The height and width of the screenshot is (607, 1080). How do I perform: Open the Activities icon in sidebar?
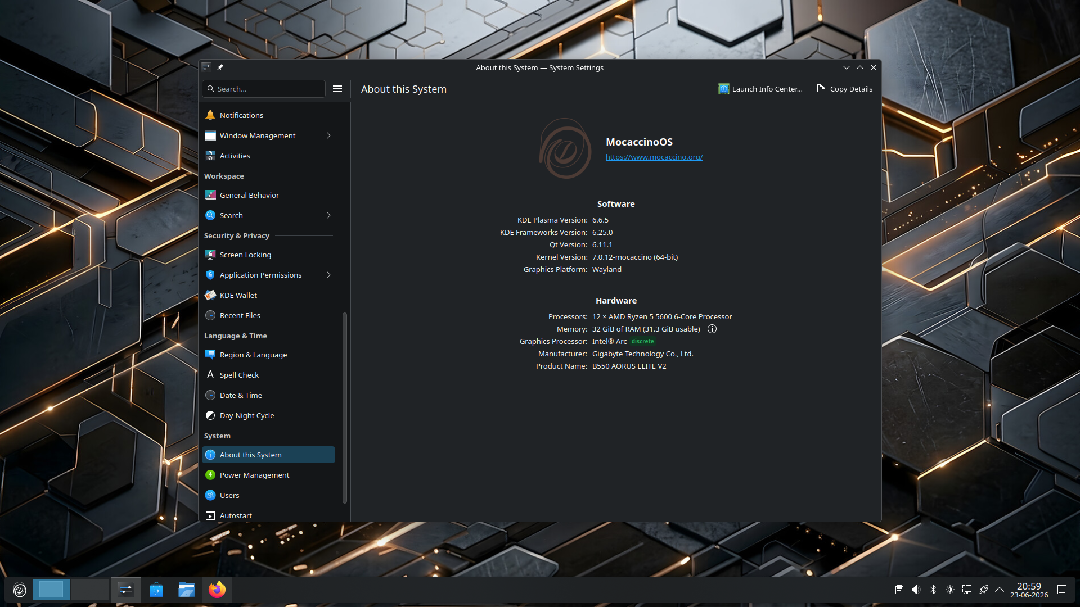pyautogui.click(x=210, y=156)
